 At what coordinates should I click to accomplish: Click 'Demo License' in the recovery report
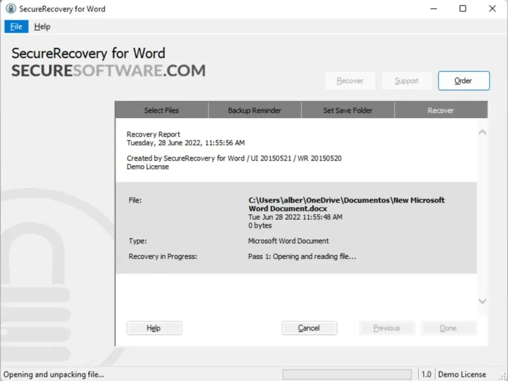(148, 166)
